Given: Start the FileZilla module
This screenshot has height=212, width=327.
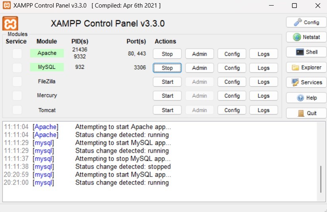Looking at the screenshot, I should click(x=167, y=82).
